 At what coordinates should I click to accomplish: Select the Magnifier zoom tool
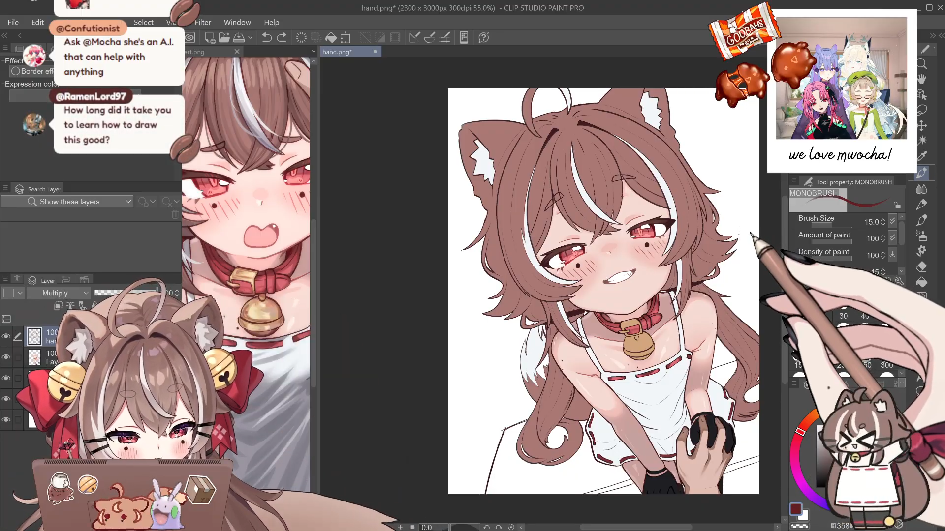click(922, 64)
